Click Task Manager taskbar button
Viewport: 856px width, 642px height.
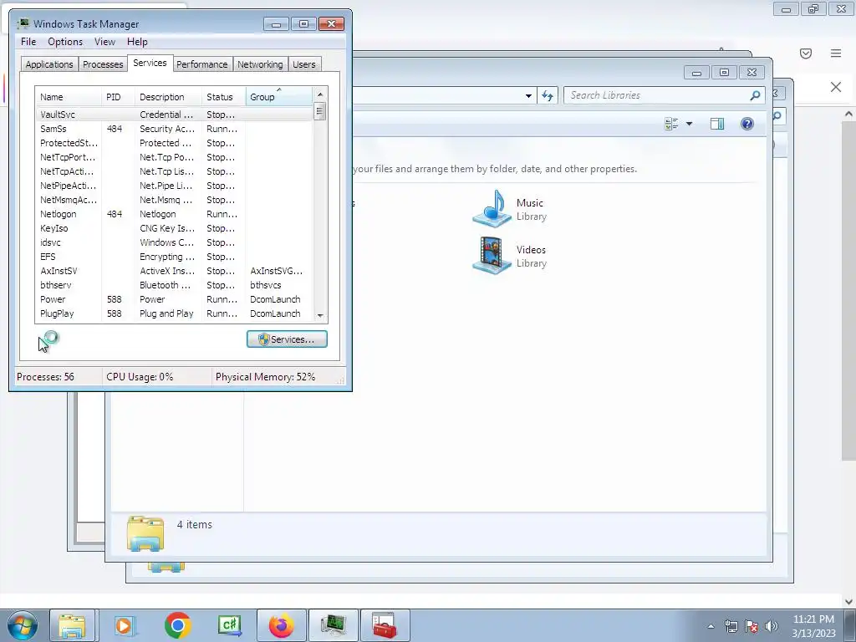click(x=334, y=625)
